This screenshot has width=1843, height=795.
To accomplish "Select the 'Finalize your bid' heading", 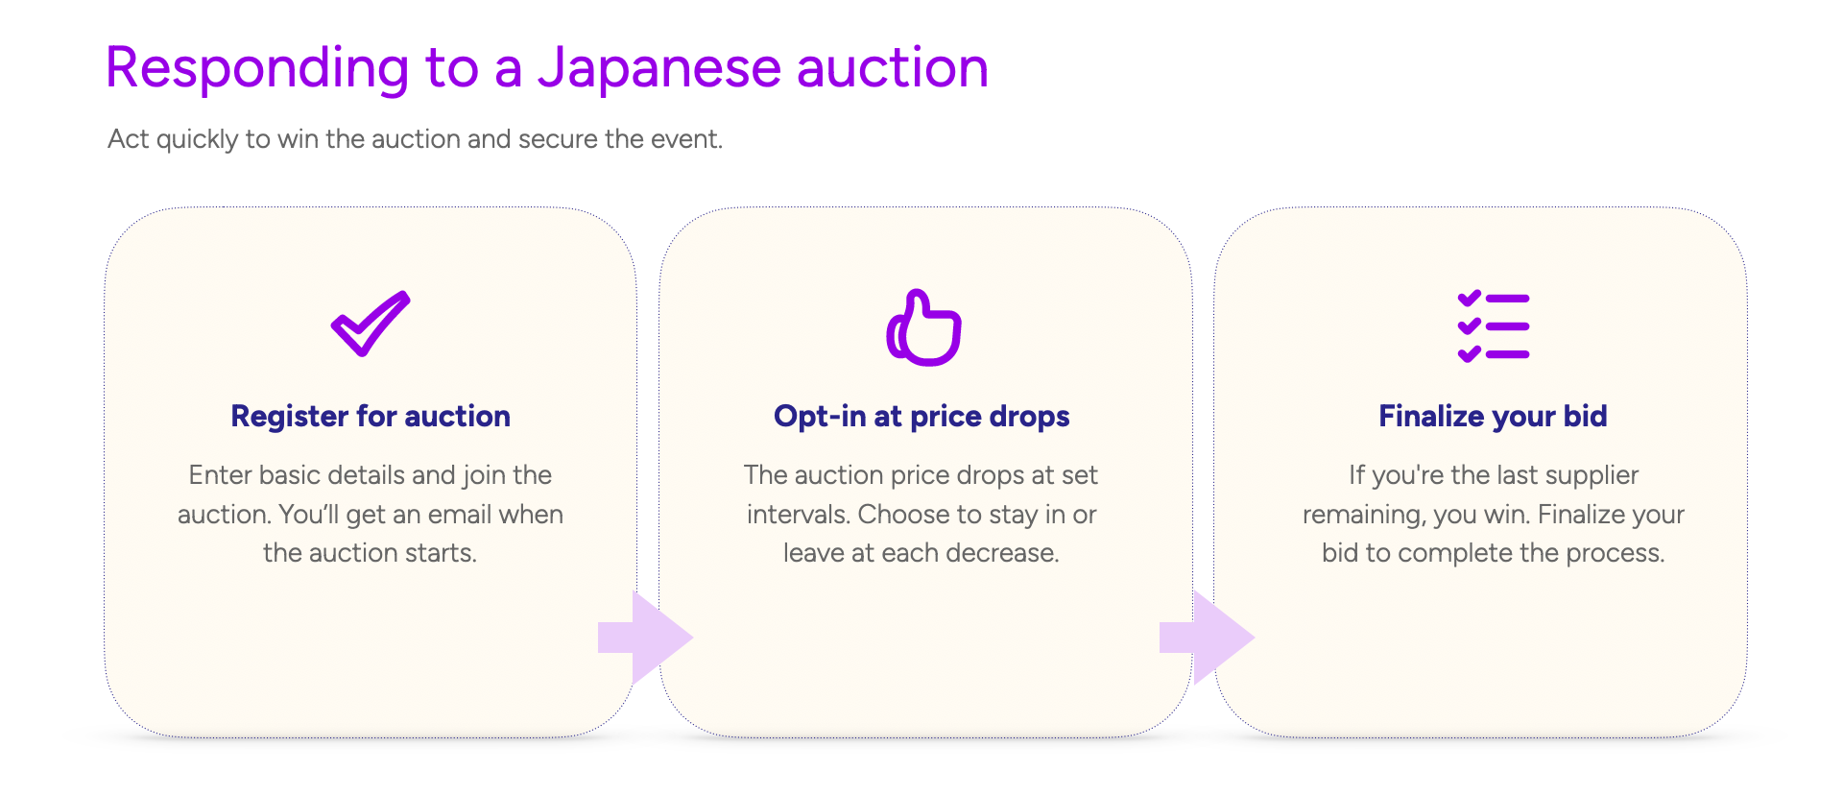I will (x=1493, y=416).
